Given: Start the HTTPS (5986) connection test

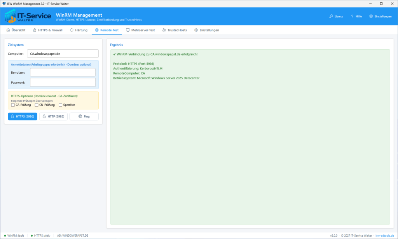Looking at the screenshot, I should click(23, 116).
